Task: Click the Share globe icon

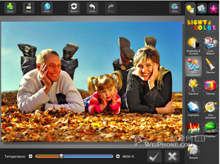Action: pyautogui.click(x=47, y=8)
